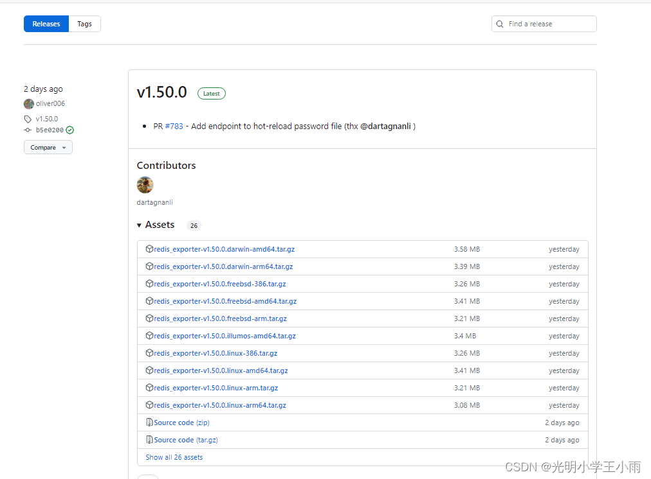
Task: Click the Latest badge
Action: tap(212, 94)
